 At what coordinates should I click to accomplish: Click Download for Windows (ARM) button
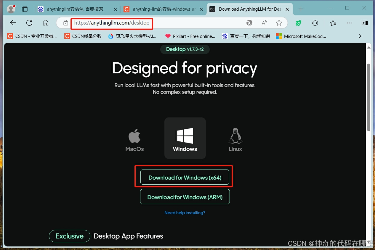[185, 197]
